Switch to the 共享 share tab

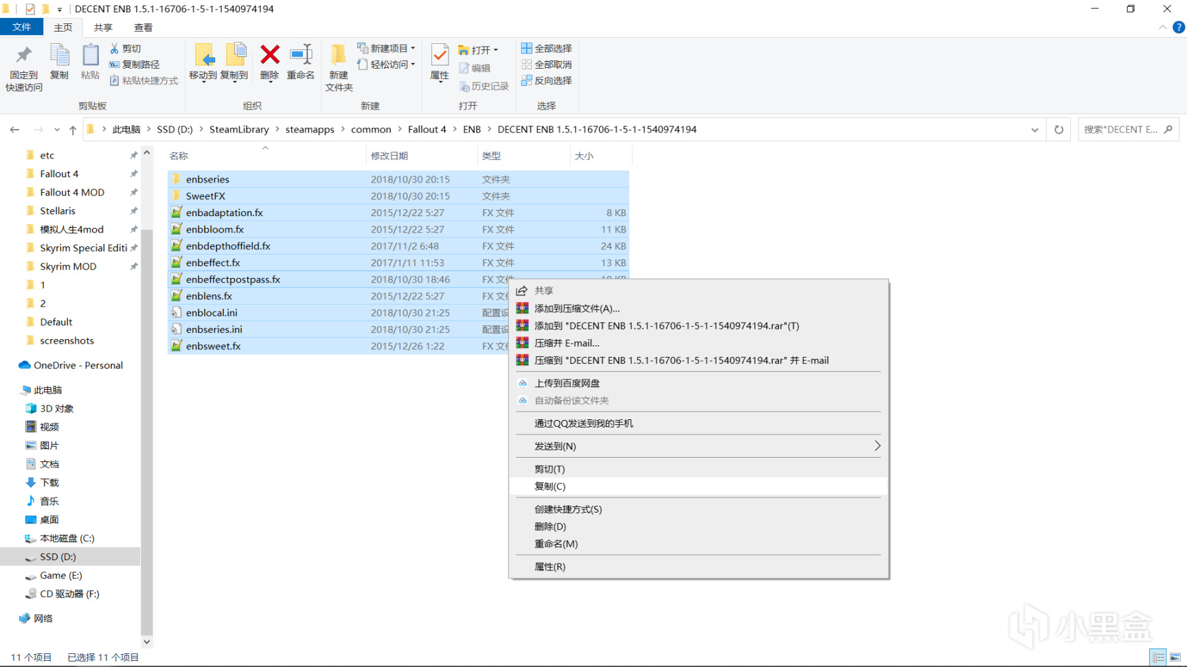tap(103, 27)
